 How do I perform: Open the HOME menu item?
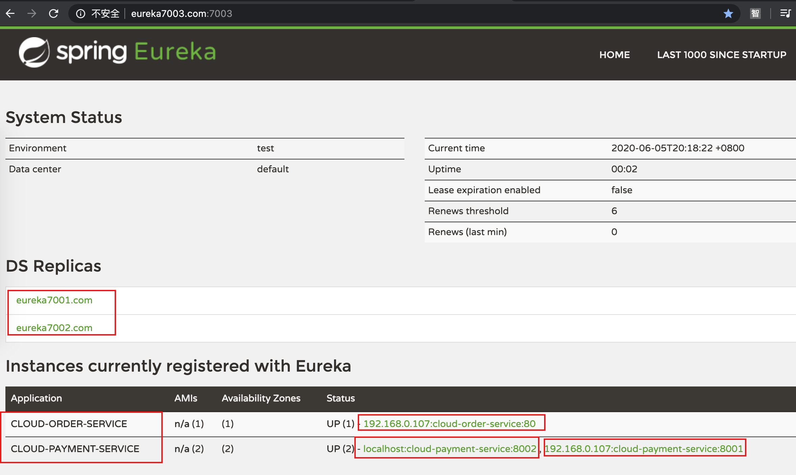tap(614, 55)
